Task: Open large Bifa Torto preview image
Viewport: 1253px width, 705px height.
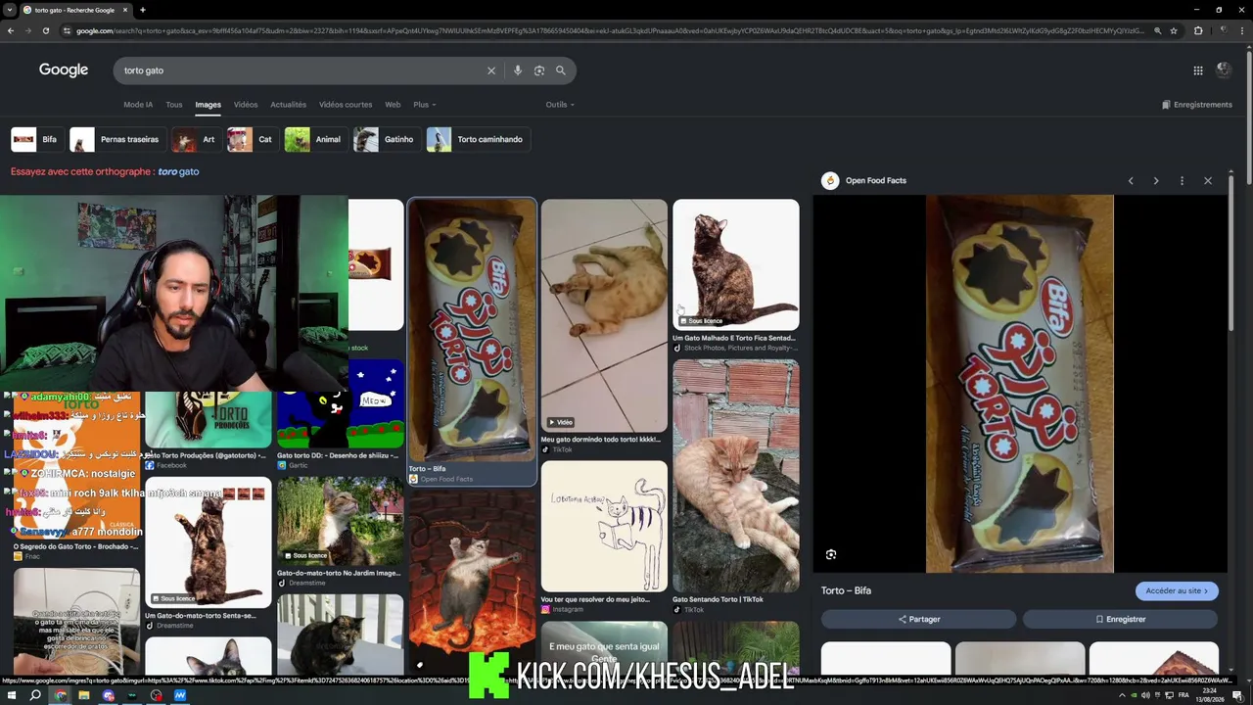Action: point(1019,384)
